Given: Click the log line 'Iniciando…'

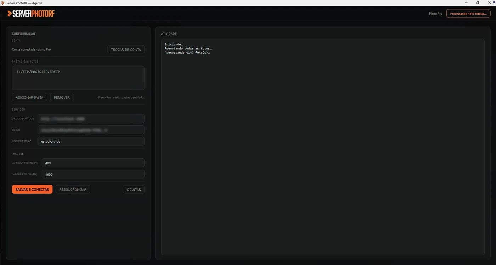Looking at the screenshot, I should tap(174, 44).
